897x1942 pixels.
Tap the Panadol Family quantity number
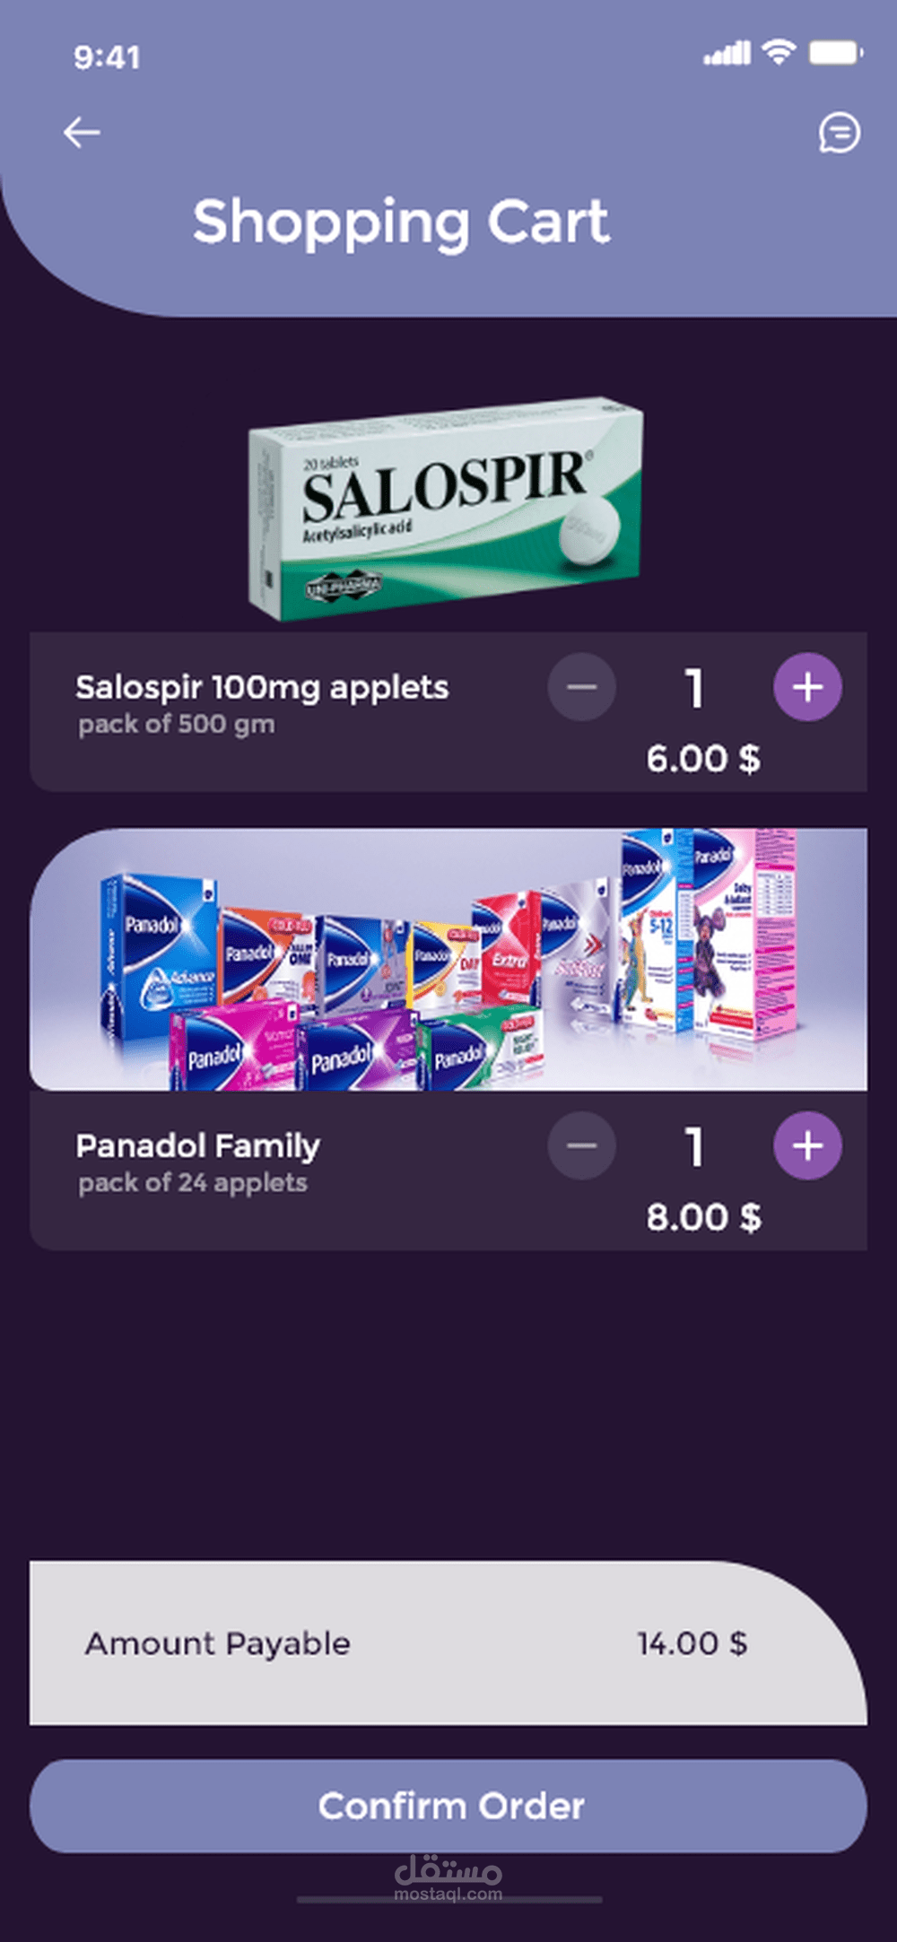pyautogui.click(x=694, y=1147)
